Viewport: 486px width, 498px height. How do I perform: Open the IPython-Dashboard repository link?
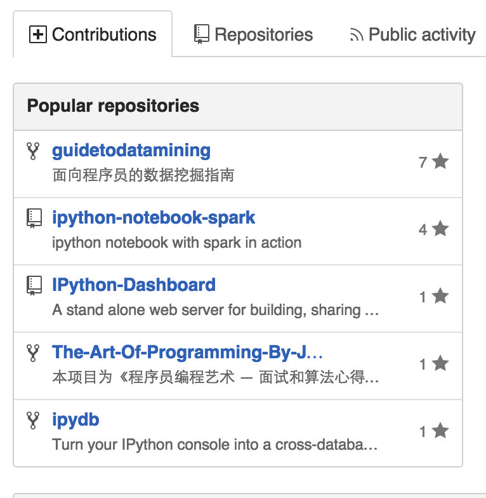click(x=134, y=285)
